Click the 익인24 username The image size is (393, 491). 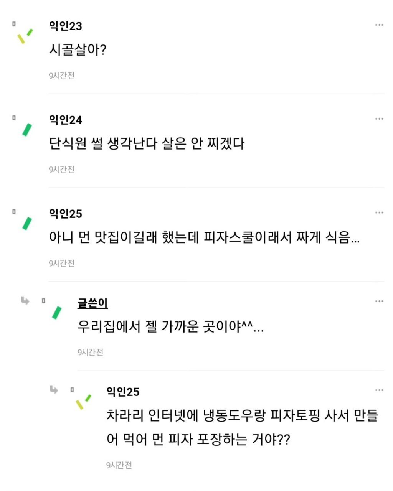click(65, 120)
